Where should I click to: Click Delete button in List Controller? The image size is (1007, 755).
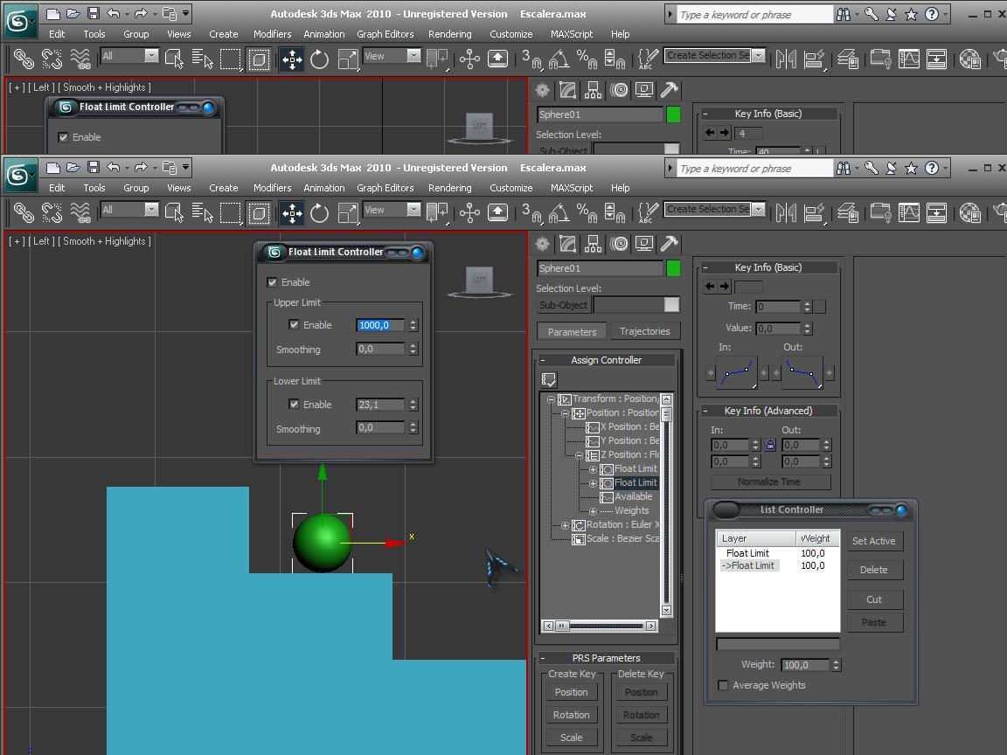click(x=874, y=570)
